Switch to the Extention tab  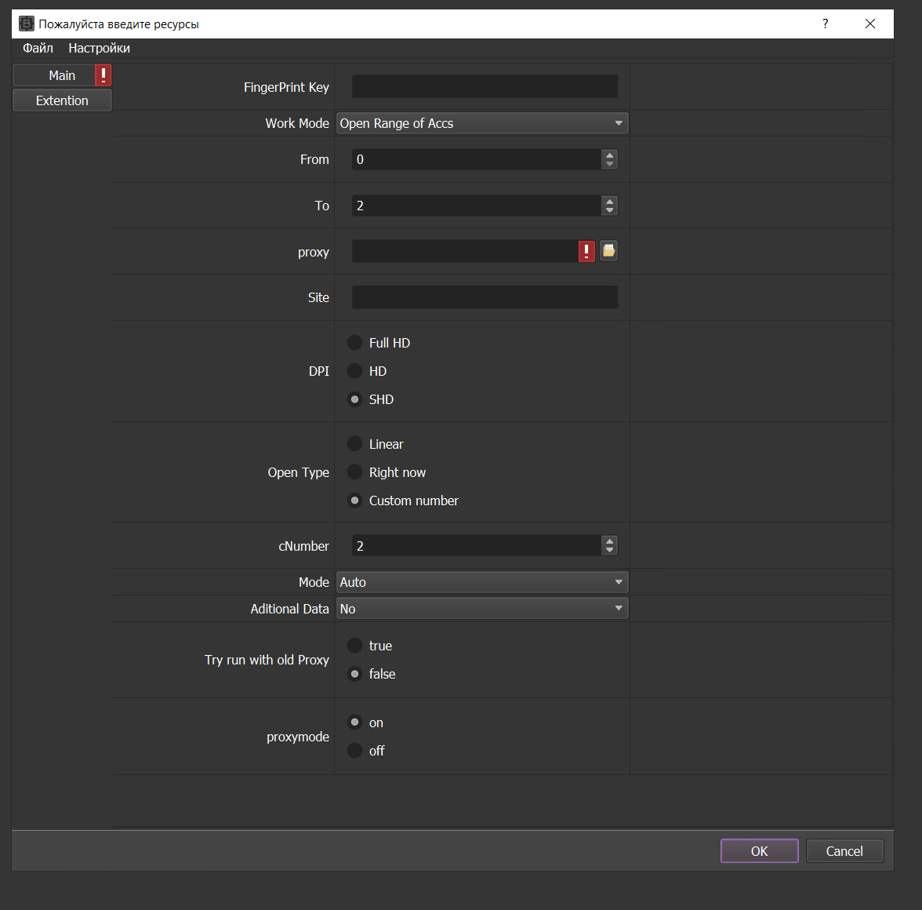tap(62, 100)
